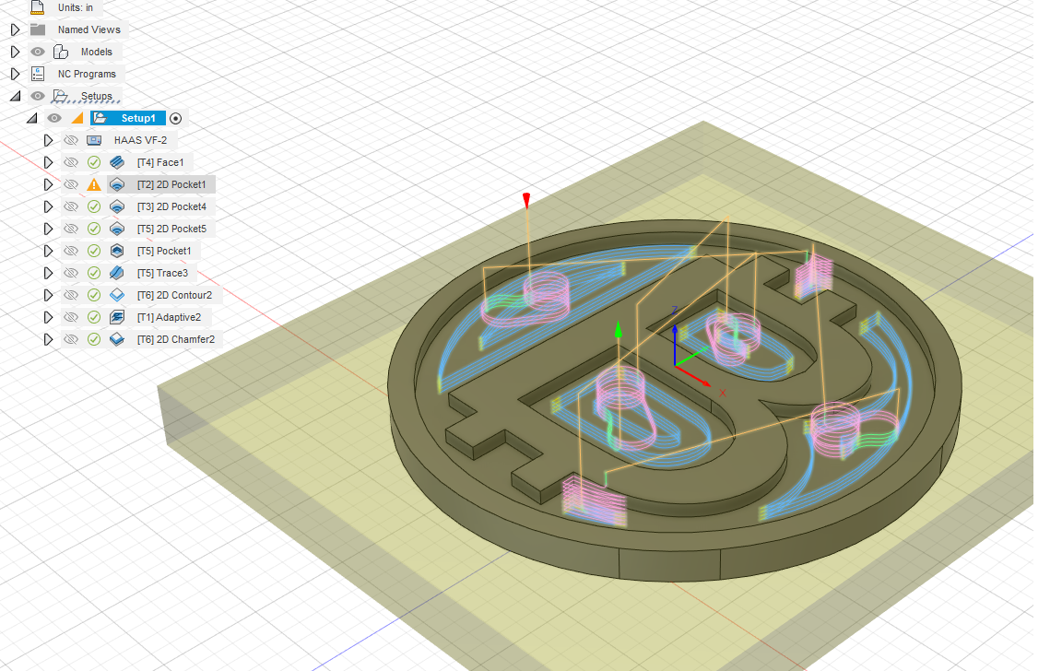This screenshot has width=1062, height=671.
Task: Expand the NC Programs node
Action: coord(15,74)
